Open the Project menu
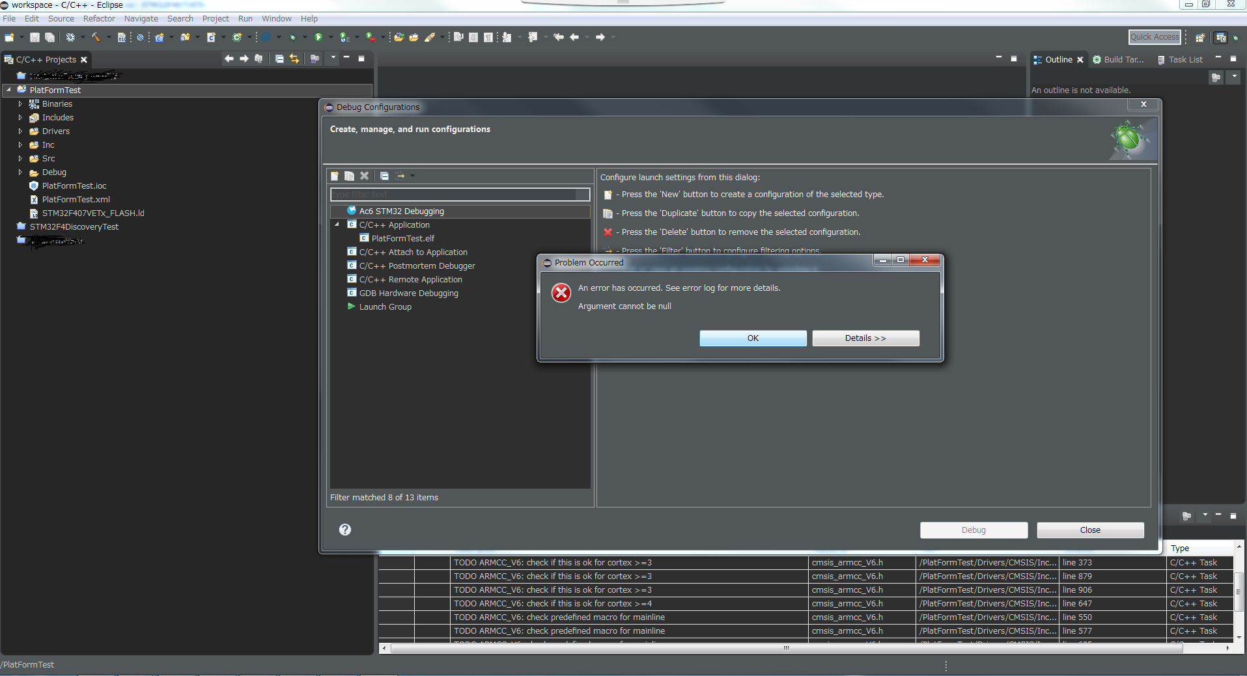This screenshot has width=1247, height=676. tap(215, 19)
